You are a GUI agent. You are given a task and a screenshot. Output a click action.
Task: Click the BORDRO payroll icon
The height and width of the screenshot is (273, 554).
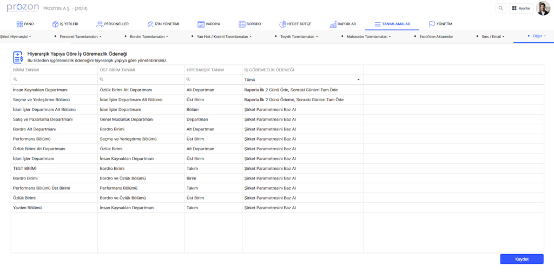click(x=242, y=24)
